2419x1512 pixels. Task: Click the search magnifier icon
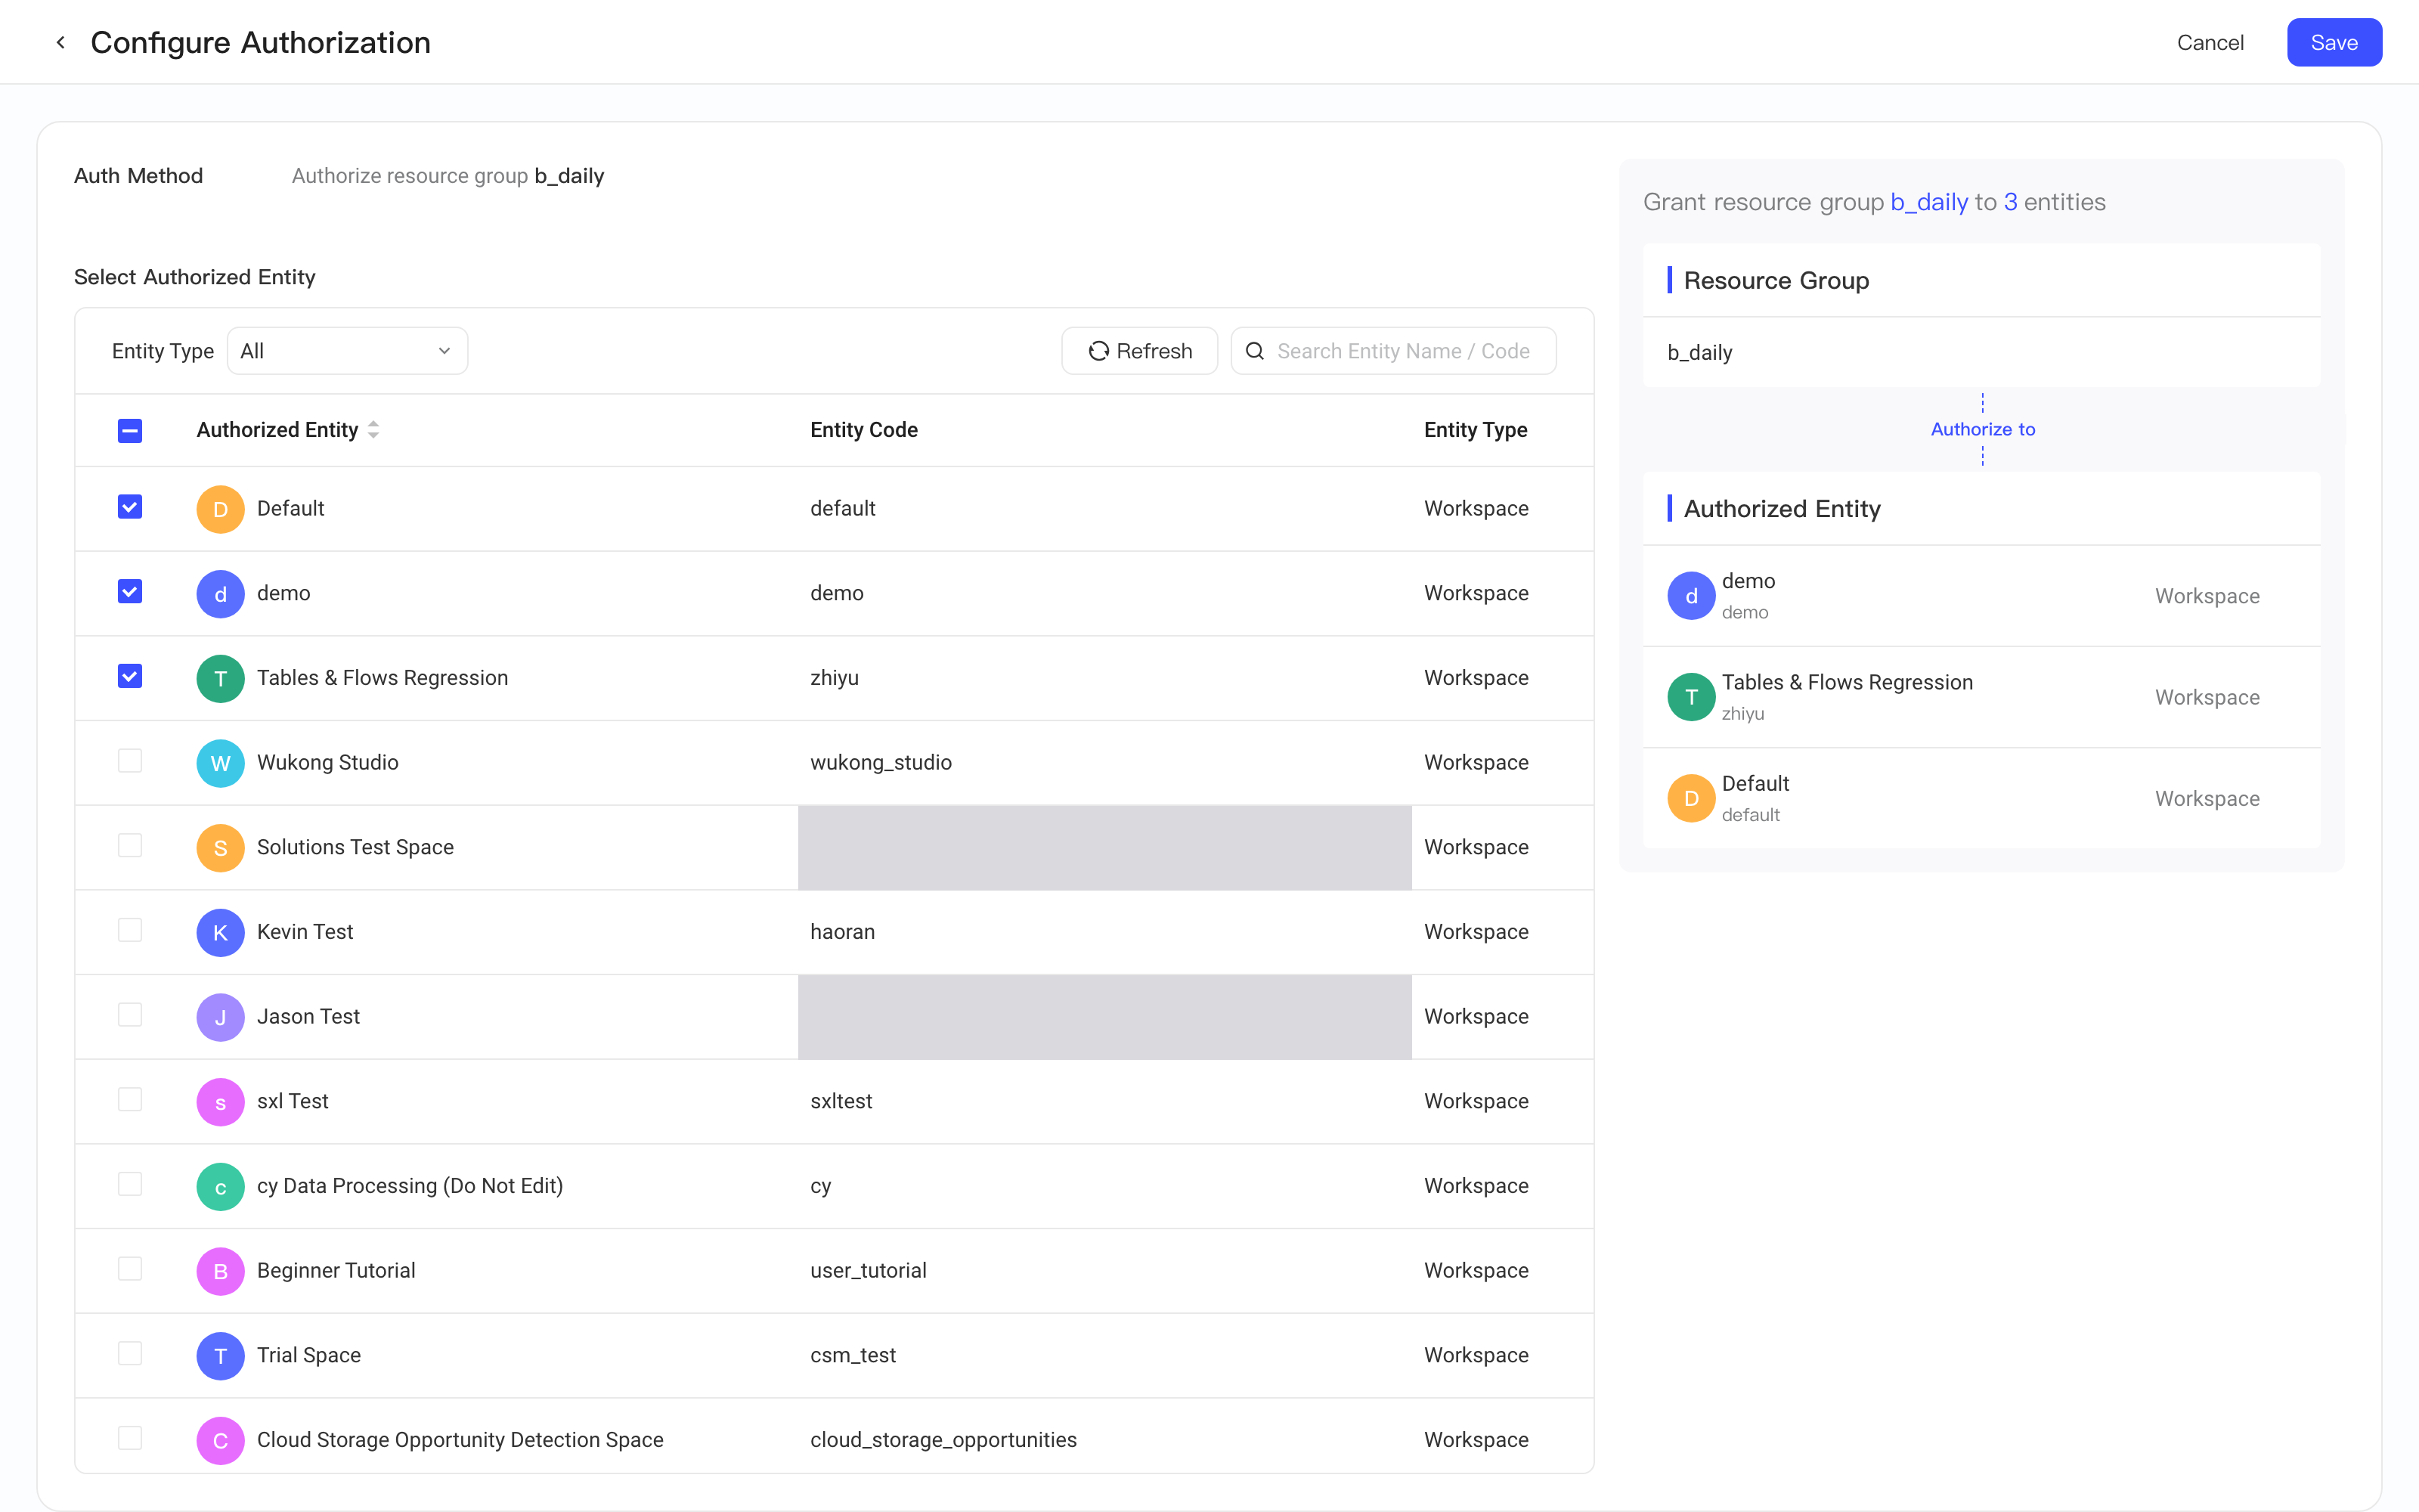[x=1255, y=351]
